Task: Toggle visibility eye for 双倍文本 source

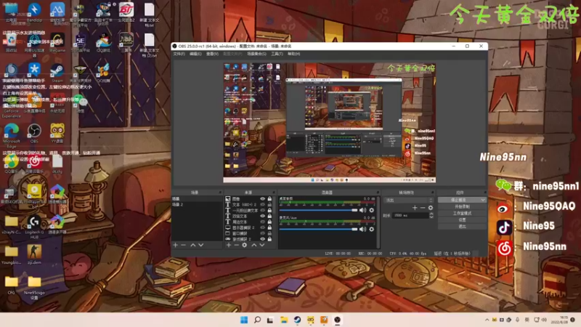Action: (262, 216)
